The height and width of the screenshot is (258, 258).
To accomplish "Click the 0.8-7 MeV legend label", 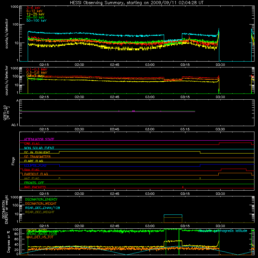I will [x=35, y=76].
